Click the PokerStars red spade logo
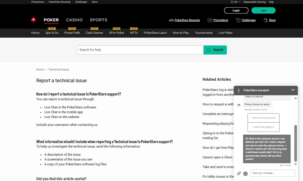Screen dimensions: 303x181 point(33,20)
